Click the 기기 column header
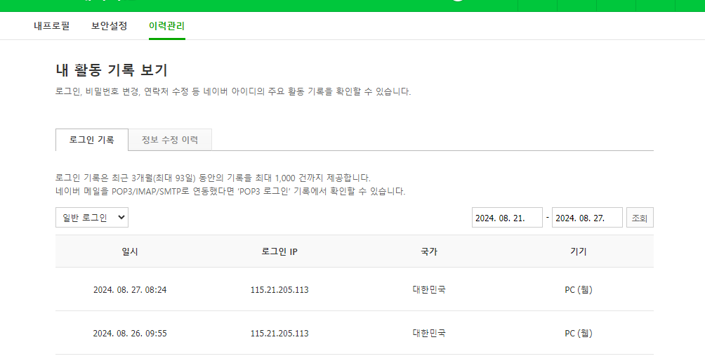705x361 pixels. [579, 251]
